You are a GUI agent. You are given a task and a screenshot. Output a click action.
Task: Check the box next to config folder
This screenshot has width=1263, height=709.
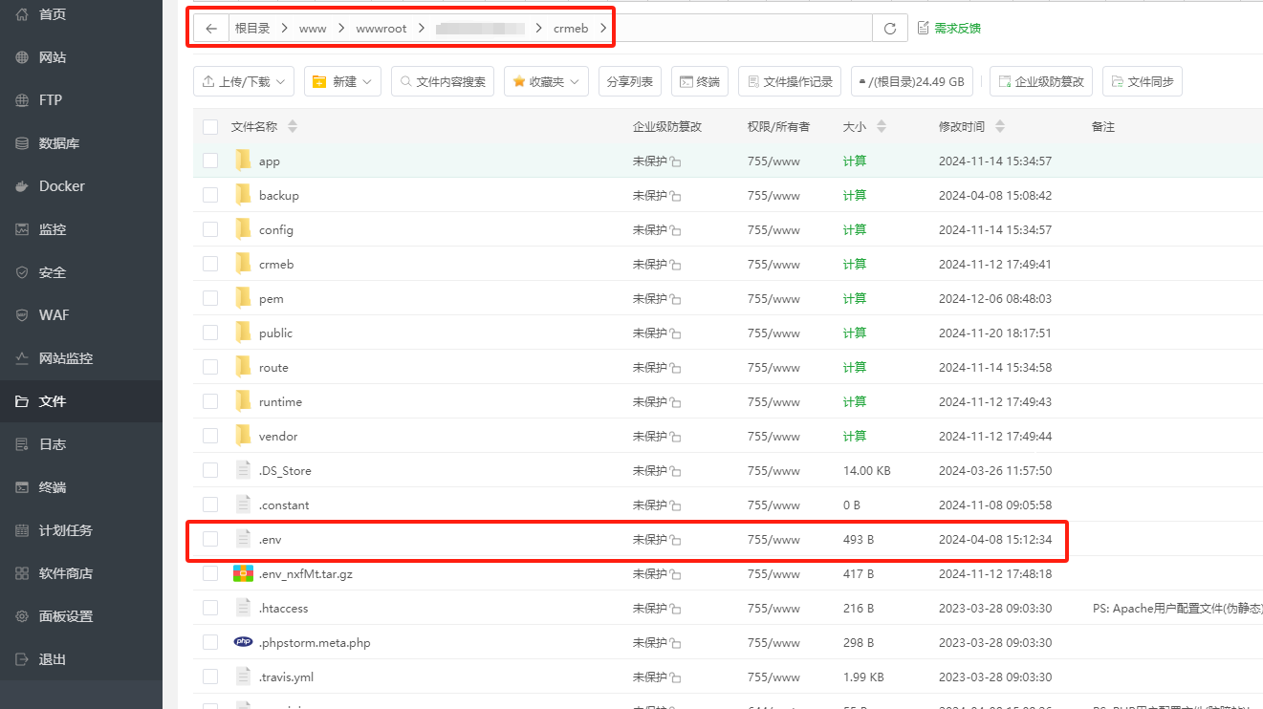(x=210, y=230)
